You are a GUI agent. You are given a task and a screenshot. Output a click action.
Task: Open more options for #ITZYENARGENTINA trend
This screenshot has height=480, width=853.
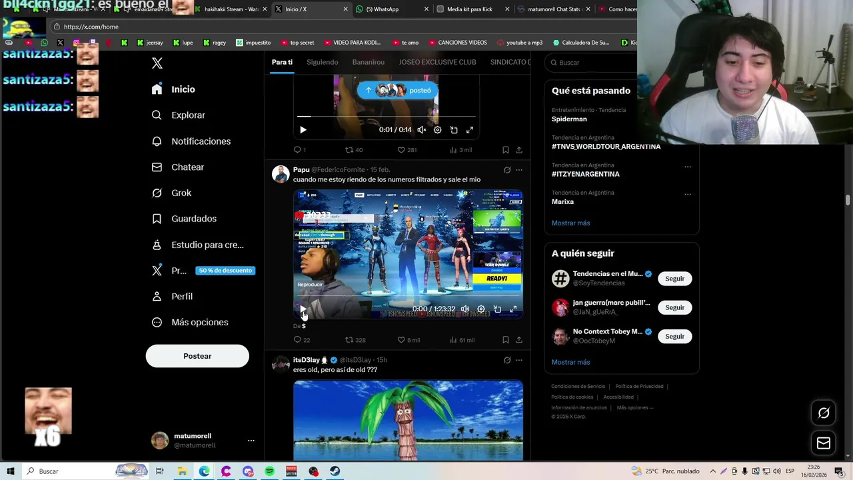pyautogui.click(x=688, y=167)
